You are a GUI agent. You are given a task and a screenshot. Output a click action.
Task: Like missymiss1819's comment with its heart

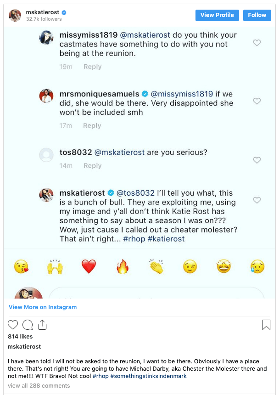257,43
